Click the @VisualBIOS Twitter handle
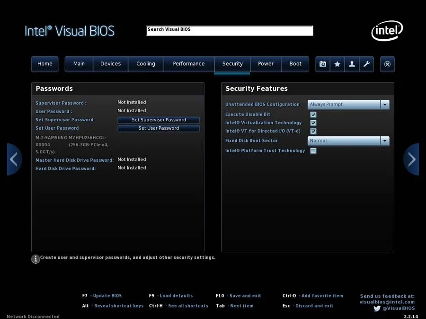The image size is (426, 319). click(399, 309)
